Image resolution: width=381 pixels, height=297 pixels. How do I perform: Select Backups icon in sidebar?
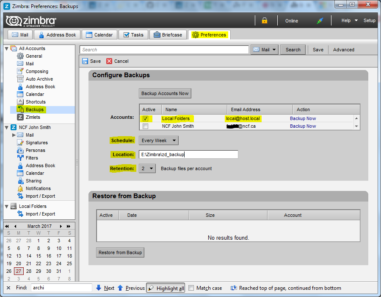tap(20, 109)
